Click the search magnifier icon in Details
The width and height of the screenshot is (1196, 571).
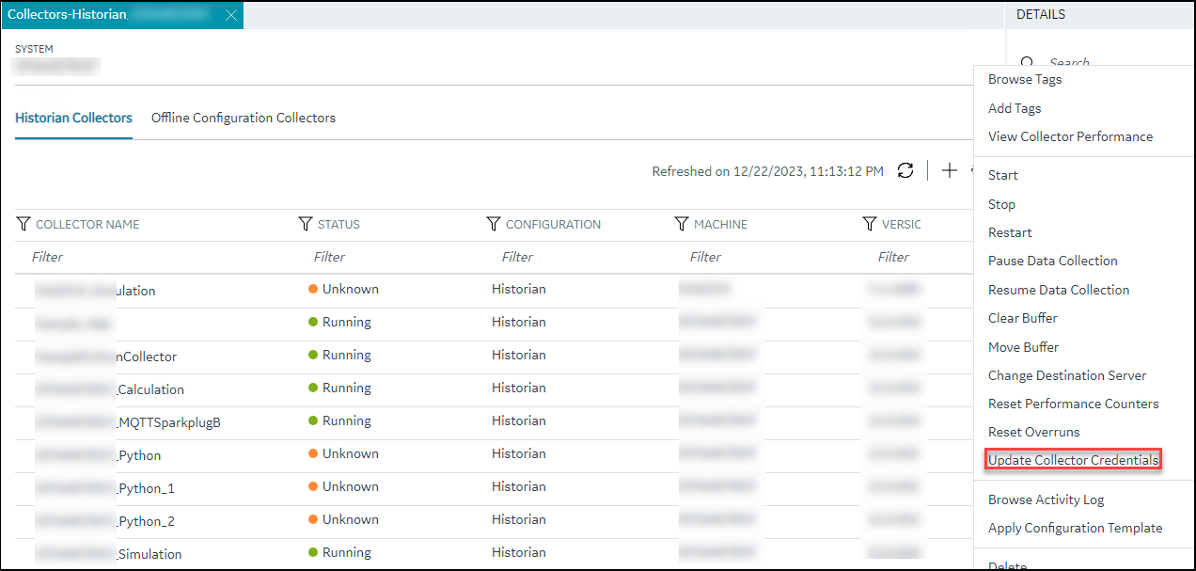coord(1028,62)
